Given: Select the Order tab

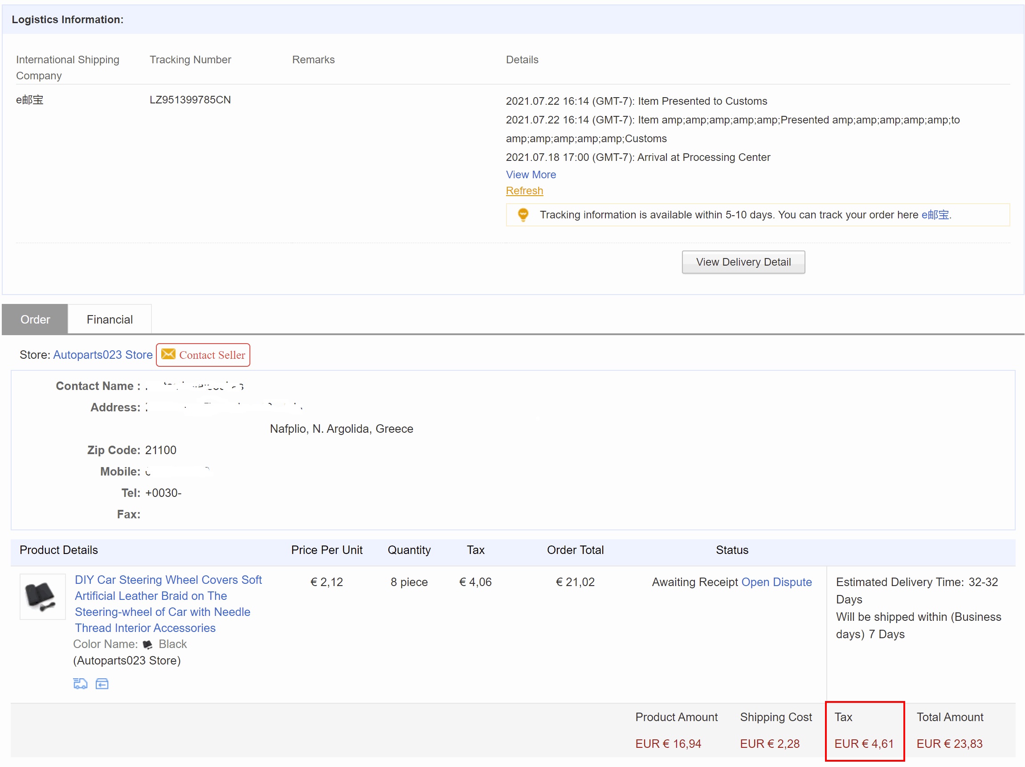Looking at the screenshot, I should point(35,320).
